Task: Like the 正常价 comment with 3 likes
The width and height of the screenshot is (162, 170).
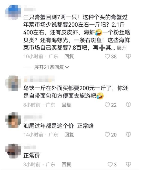Action: (110, 164)
